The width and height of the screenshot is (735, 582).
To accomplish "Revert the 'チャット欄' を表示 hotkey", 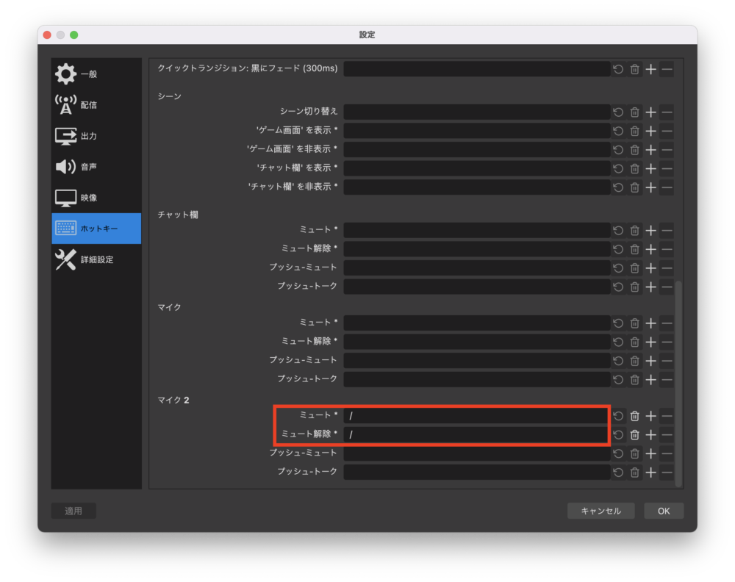I will pos(618,168).
